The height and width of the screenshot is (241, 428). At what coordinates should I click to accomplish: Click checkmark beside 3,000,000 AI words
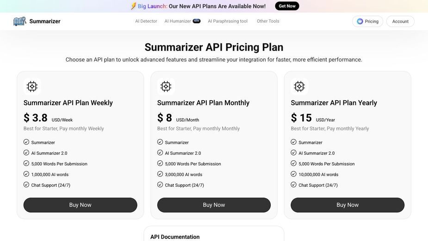click(160, 174)
